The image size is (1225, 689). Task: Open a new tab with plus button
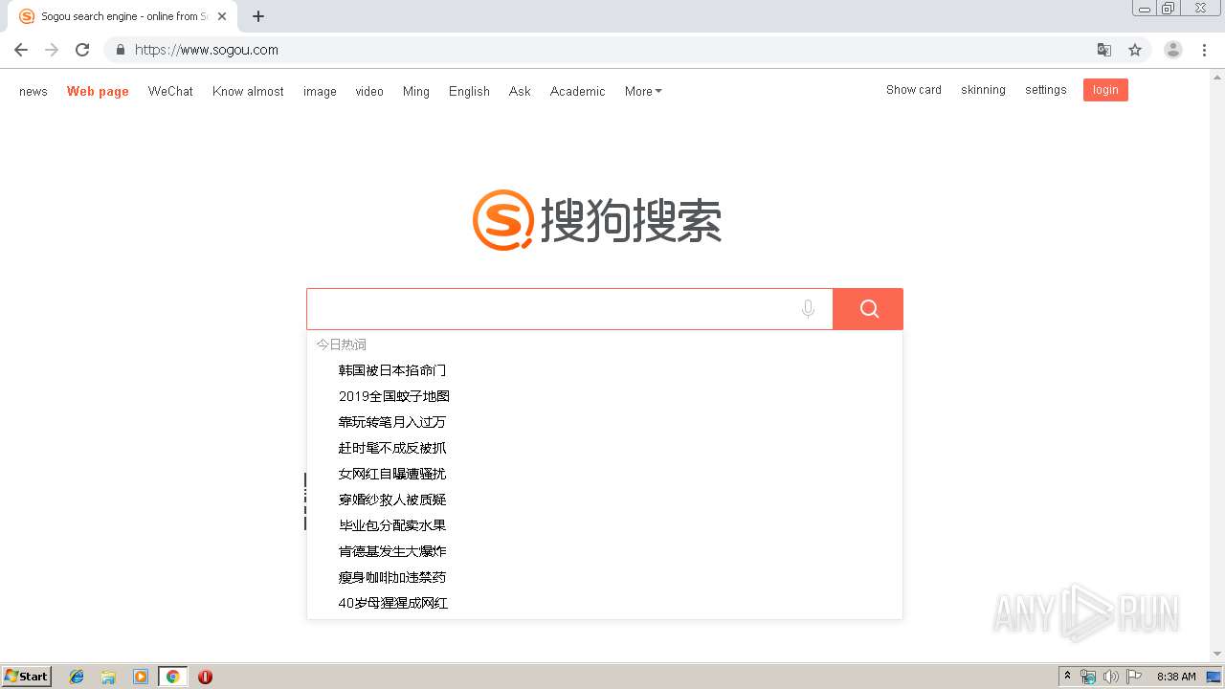click(x=258, y=16)
